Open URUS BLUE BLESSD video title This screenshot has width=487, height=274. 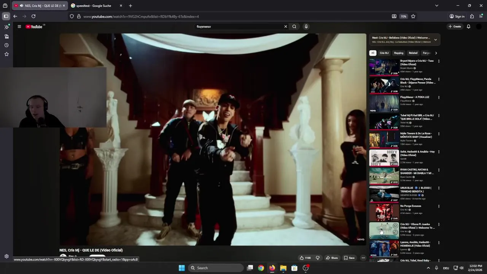click(x=416, y=190)
